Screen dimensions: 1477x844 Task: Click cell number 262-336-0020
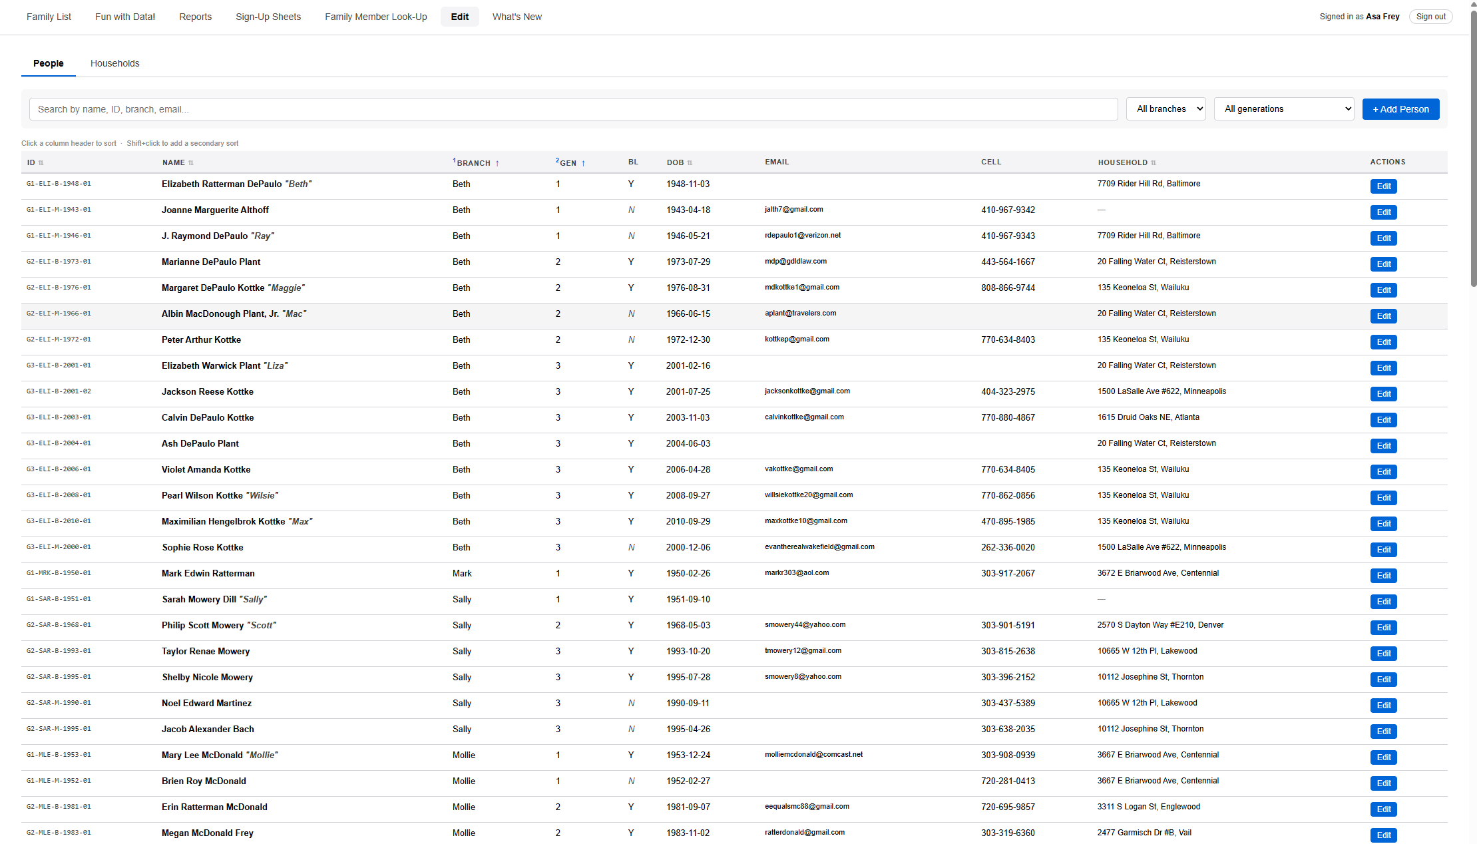pyautogui.click(x=1008, y=547)
